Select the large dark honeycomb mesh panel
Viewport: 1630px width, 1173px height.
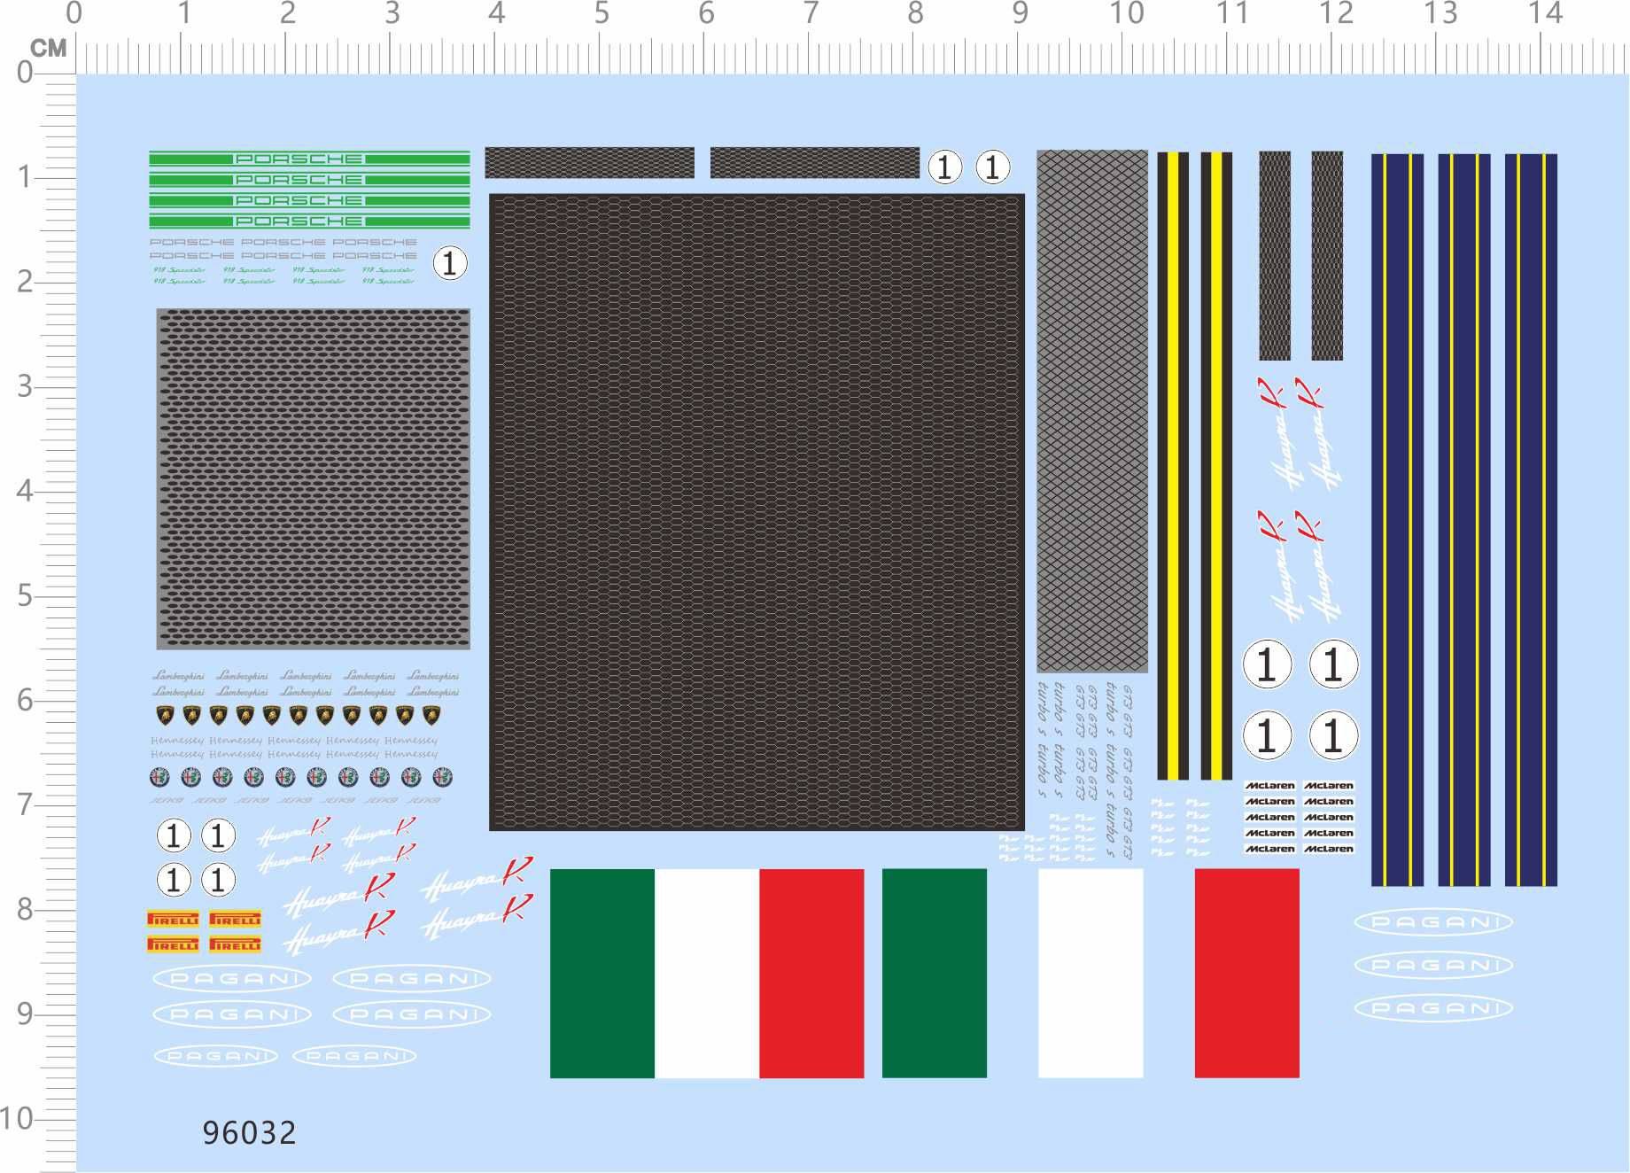pyautogui.click(x=757, y=512)
